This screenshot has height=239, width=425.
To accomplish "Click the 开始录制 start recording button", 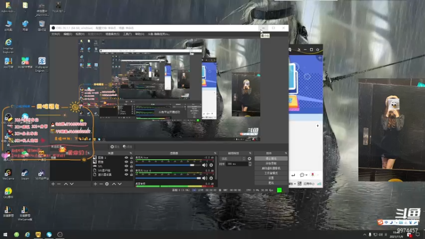I will click(271, 164).
